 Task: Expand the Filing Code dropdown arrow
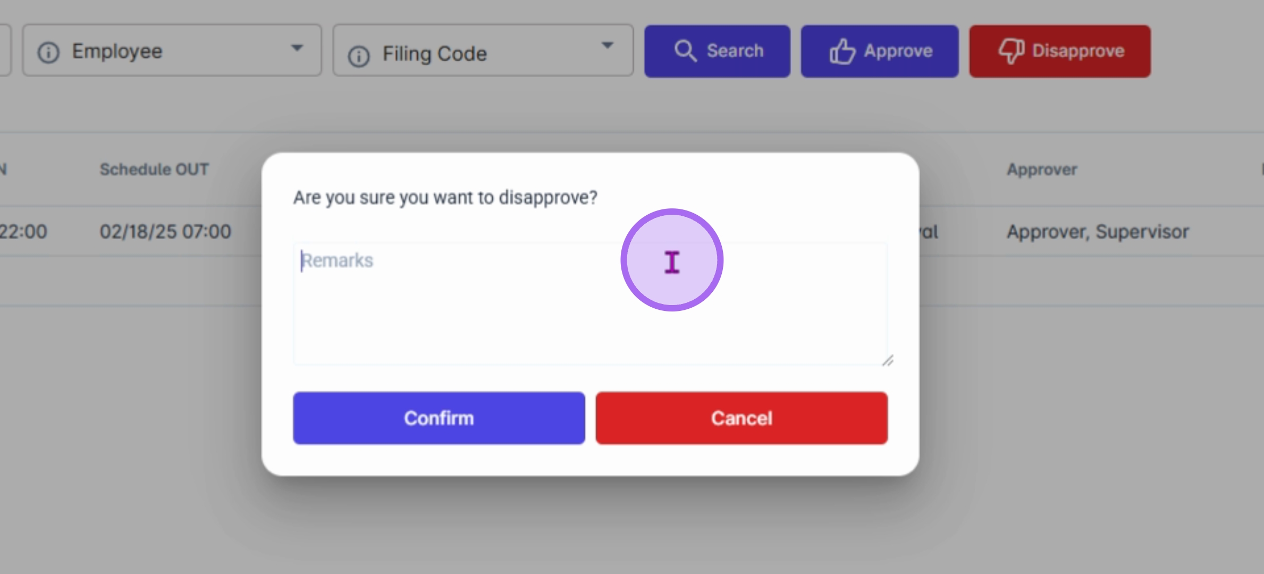pos(607,46)
